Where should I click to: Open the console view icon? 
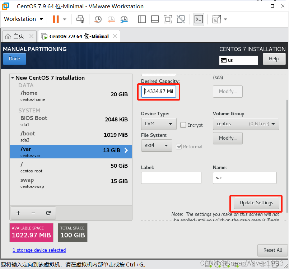click(x=199, y=19)
